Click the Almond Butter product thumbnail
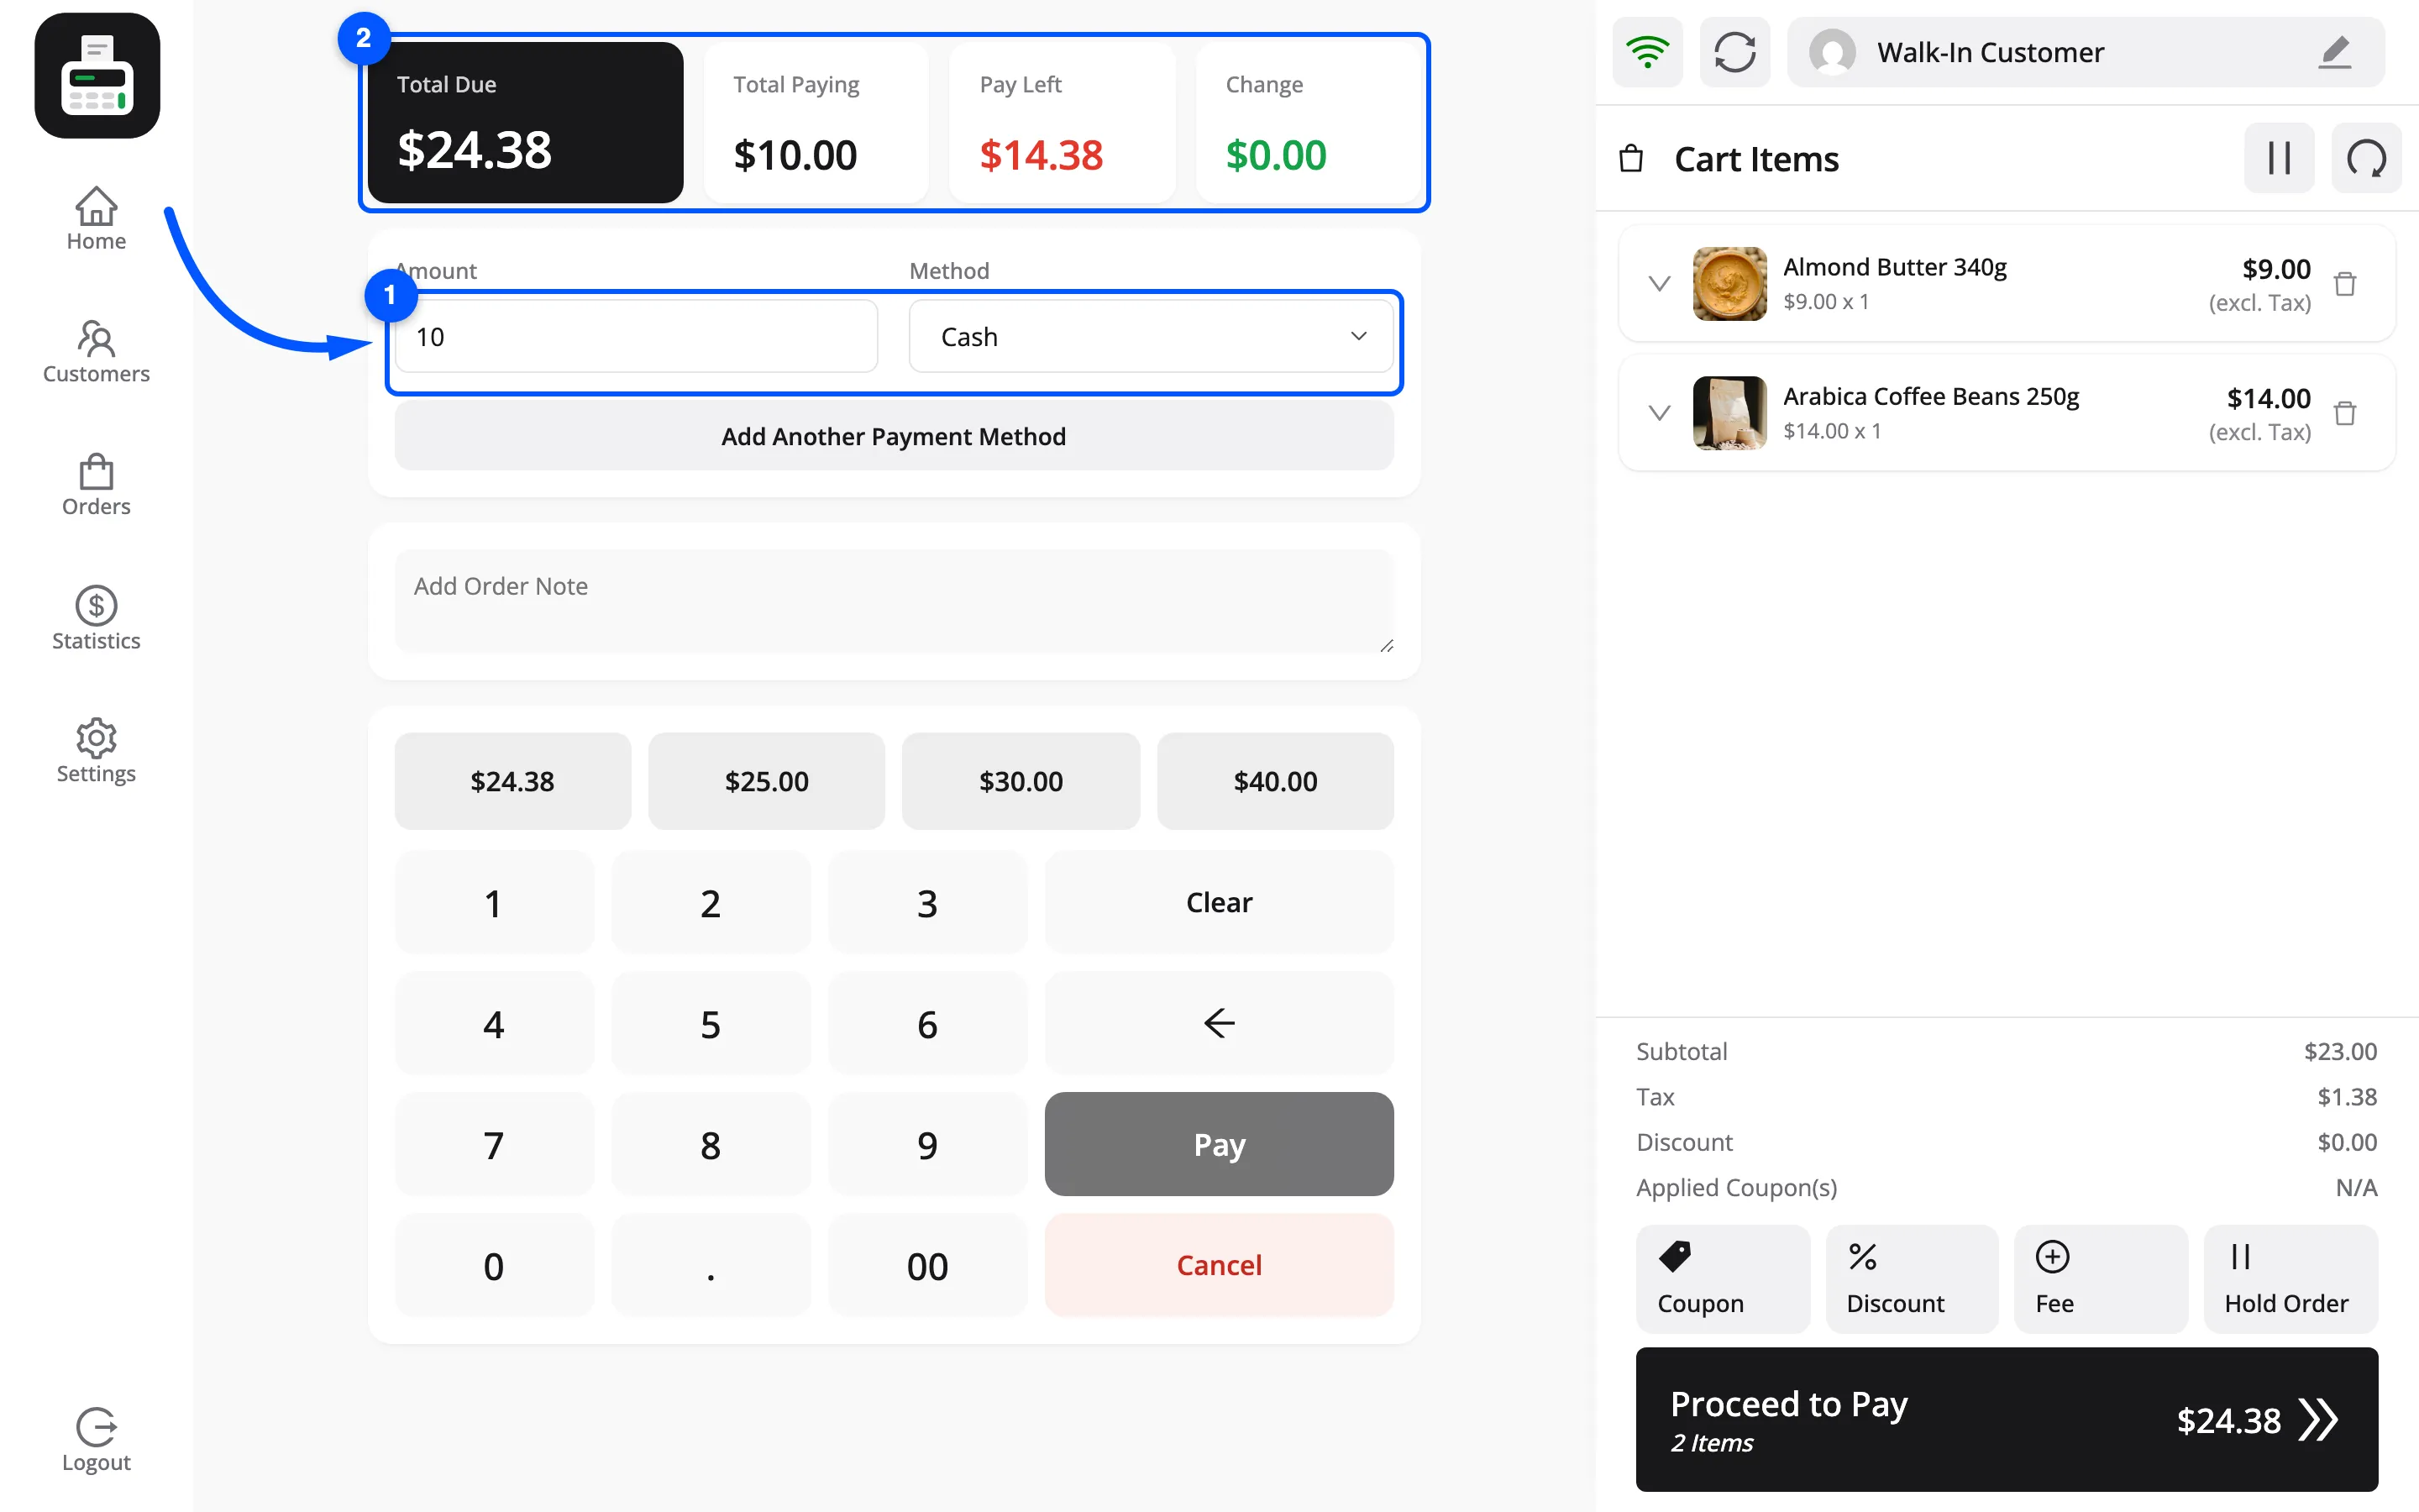This screenshot has width=2419, height=1512. pos(1729,284)
